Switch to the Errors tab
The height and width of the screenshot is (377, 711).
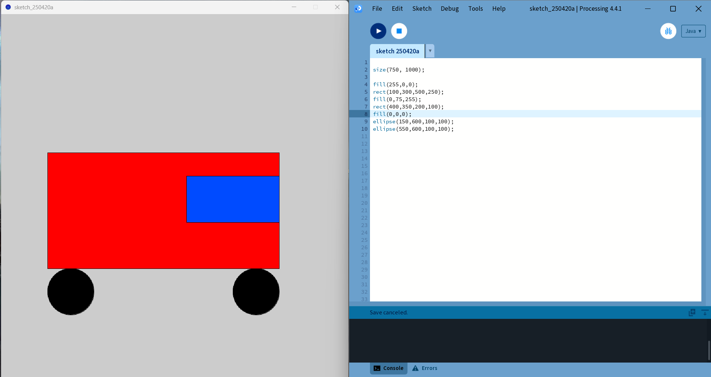pos(429,368)
